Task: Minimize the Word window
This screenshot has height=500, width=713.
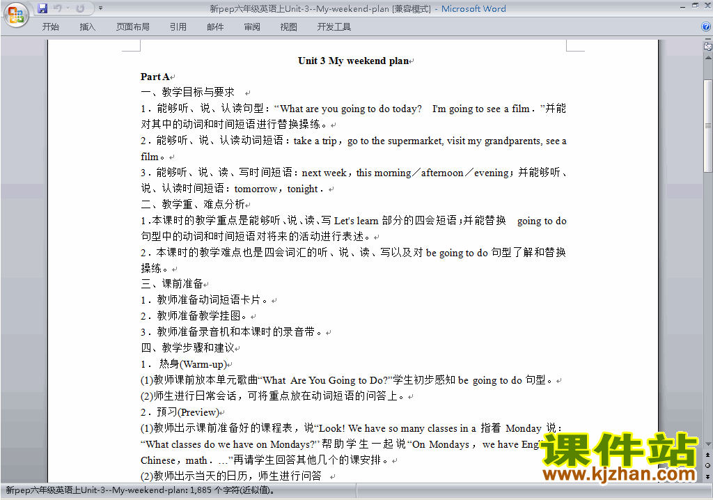Action: [x=682, y=6]
